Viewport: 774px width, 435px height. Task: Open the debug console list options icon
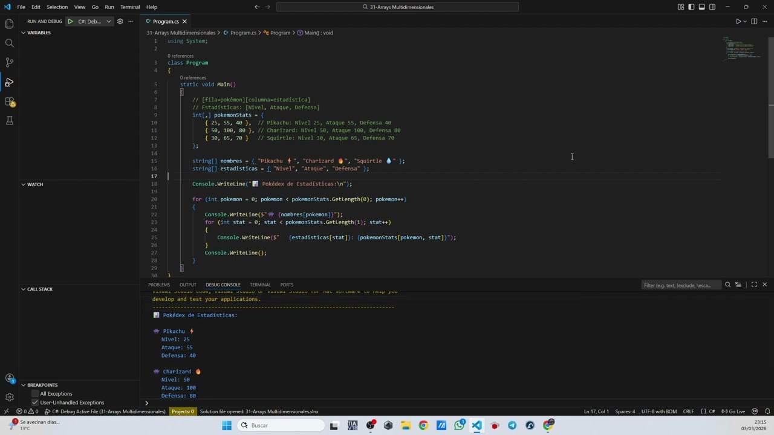tap(738, 285)
